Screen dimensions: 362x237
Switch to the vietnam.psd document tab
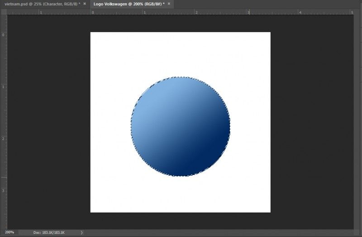[x=41, y=4]
